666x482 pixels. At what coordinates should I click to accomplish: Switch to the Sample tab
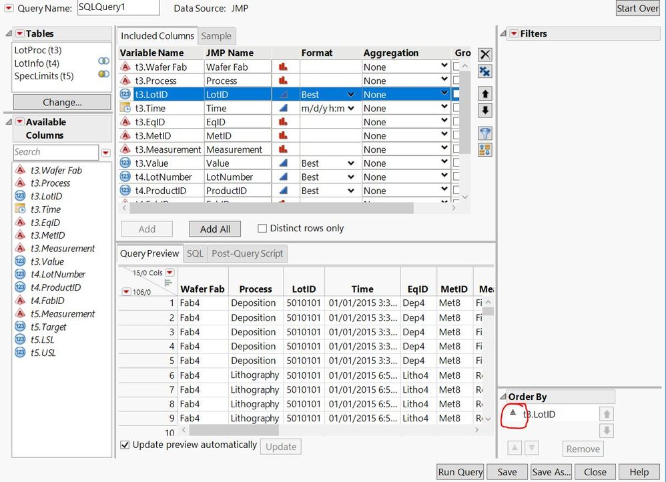(216, 36)
